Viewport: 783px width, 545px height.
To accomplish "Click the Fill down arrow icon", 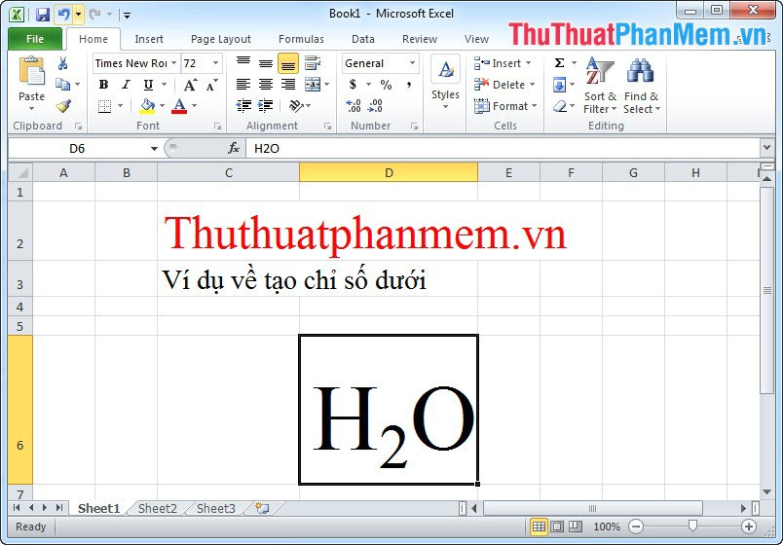I will click(559, 85).
